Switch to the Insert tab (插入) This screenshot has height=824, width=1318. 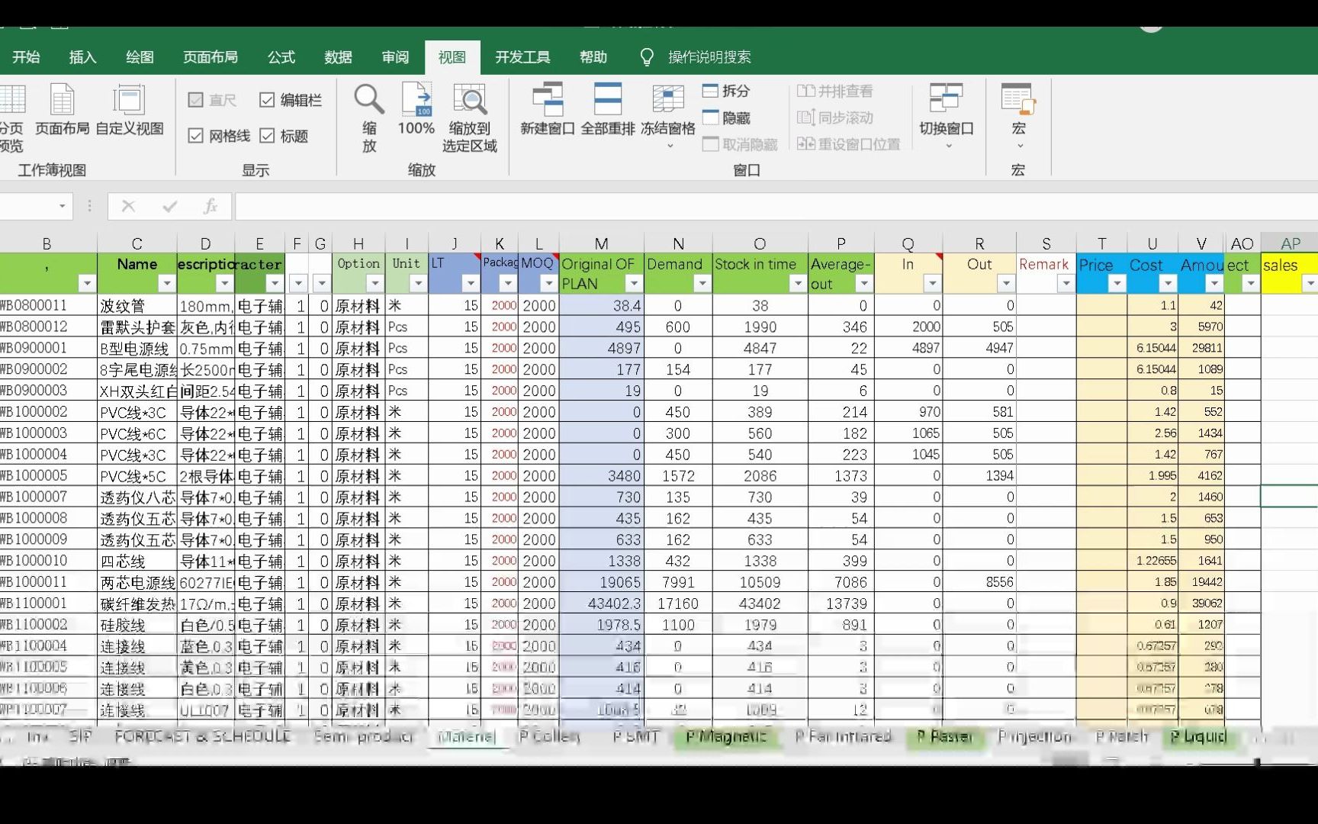pos(82,57)
